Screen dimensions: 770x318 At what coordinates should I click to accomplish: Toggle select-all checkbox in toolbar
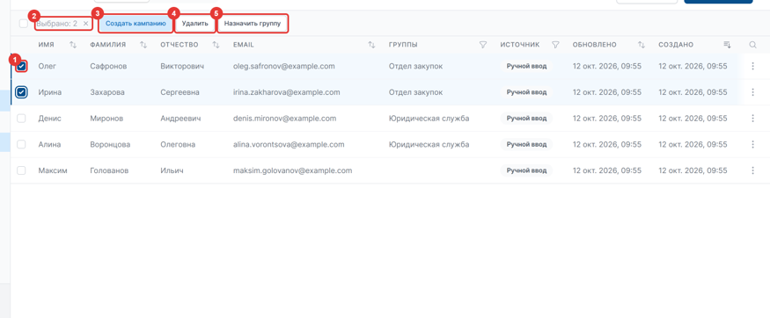pos(24,24)
